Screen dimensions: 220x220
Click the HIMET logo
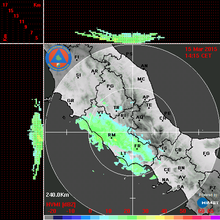[208, 203]
